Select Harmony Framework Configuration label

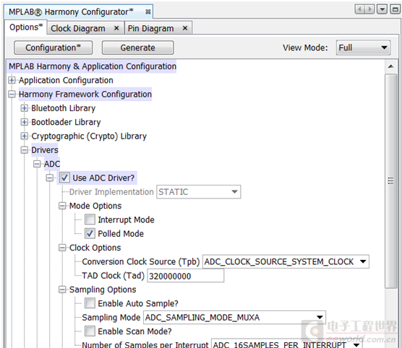coord(85,95)
